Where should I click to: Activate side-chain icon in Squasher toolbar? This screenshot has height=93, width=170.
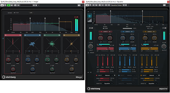106,5
